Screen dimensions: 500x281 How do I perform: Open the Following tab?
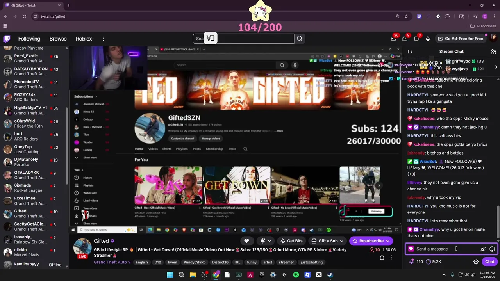point(29,39)
